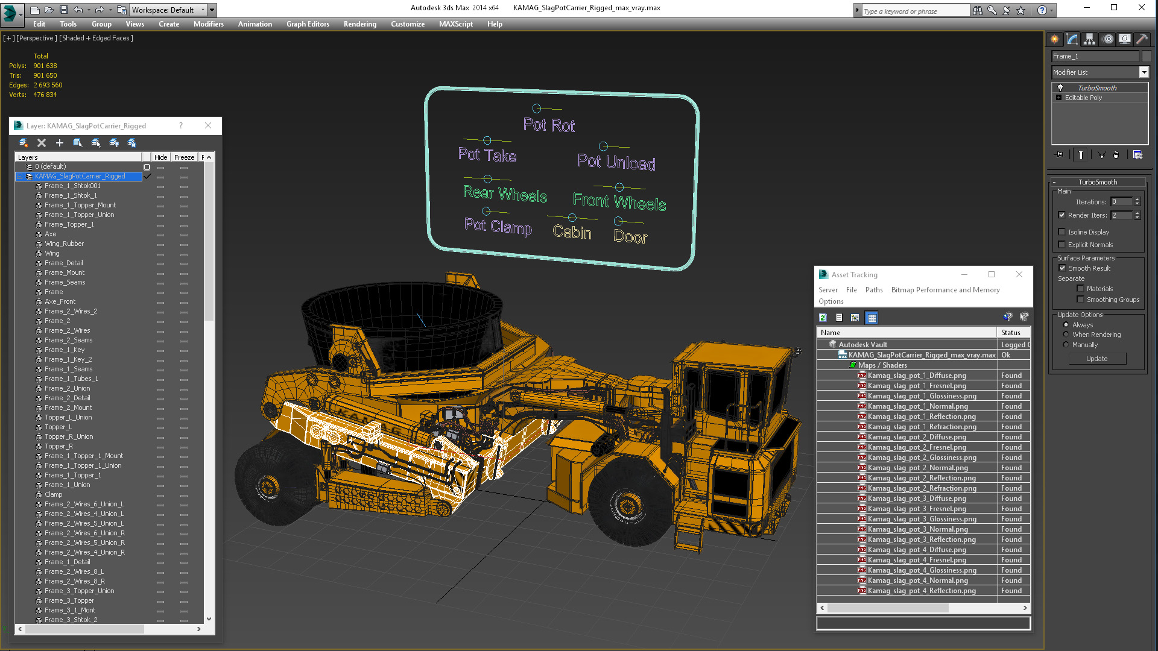
Task: Click Select Highlighted Objects icon in Layer dialog
Action: 78,143
